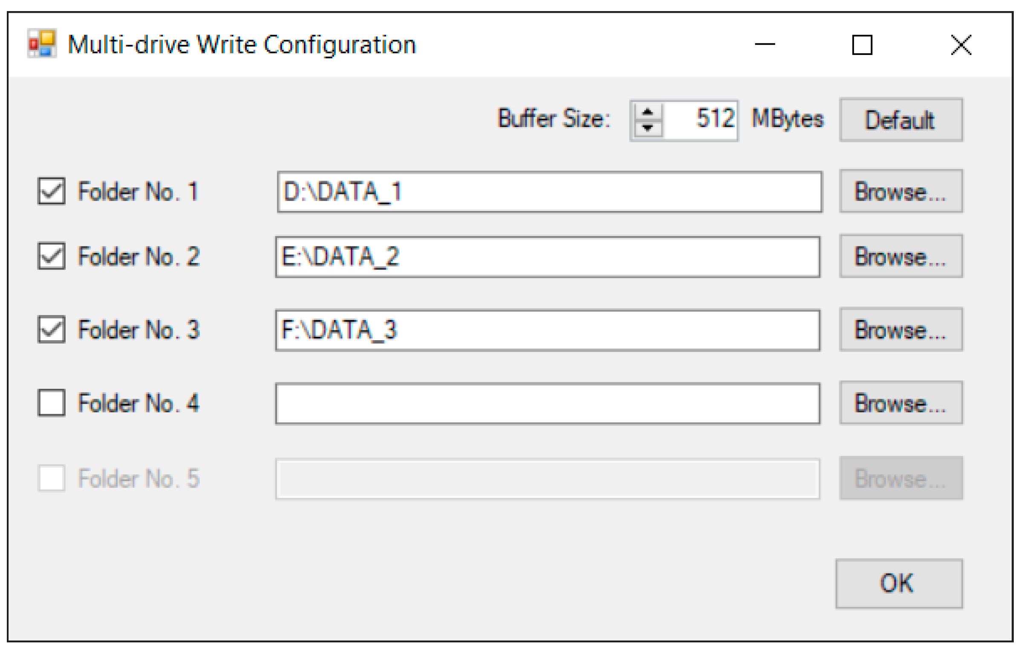Toggle Folder No. 2 checkbox
This screenshot has width=1021, height=659.
[x=51, y=256]
